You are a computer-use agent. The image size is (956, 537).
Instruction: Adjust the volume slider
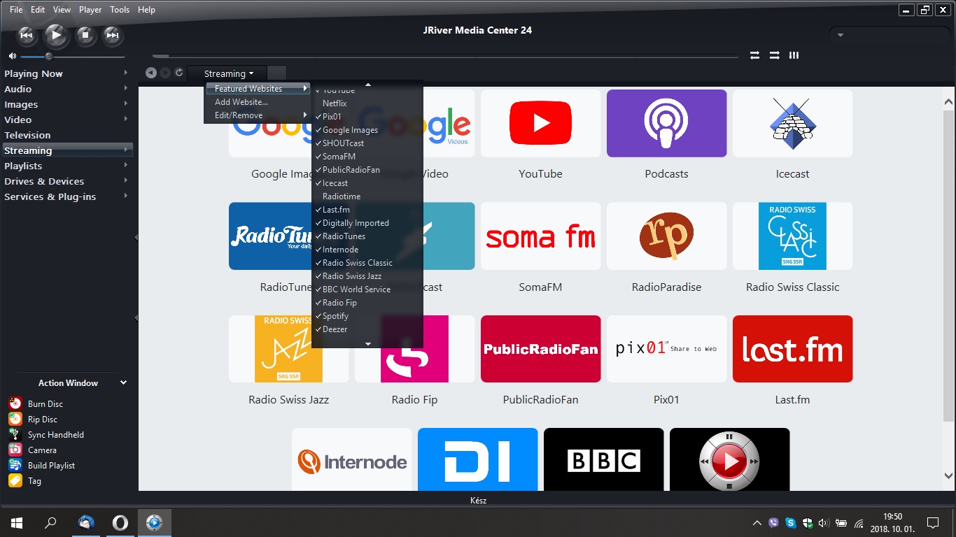tap(49, 56)
